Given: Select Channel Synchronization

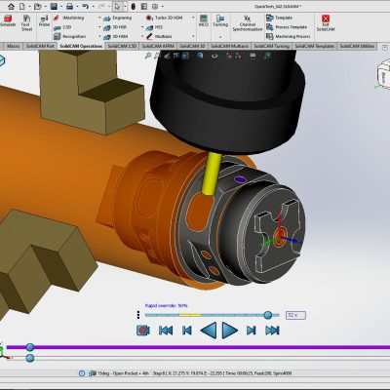Looking at the screenshot, I should [x=247, y=22].
